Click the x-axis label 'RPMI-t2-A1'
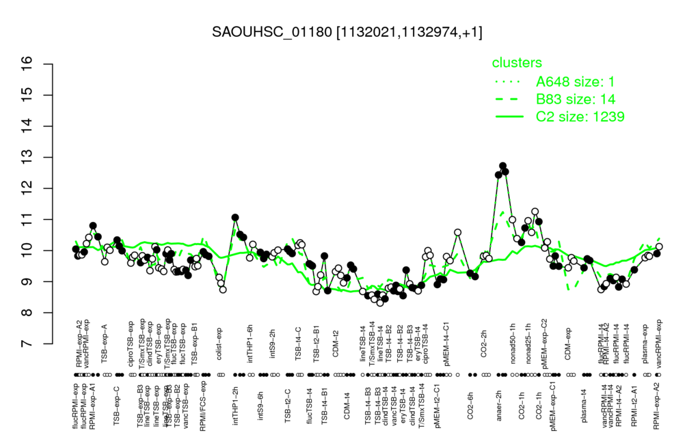This screenshot has width=700, height=437. [x=634, y=406]
